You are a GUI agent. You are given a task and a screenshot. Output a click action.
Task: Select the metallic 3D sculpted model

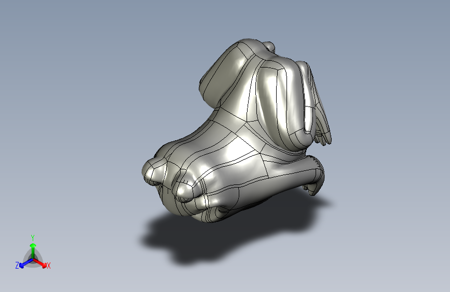tap(237, 131)
